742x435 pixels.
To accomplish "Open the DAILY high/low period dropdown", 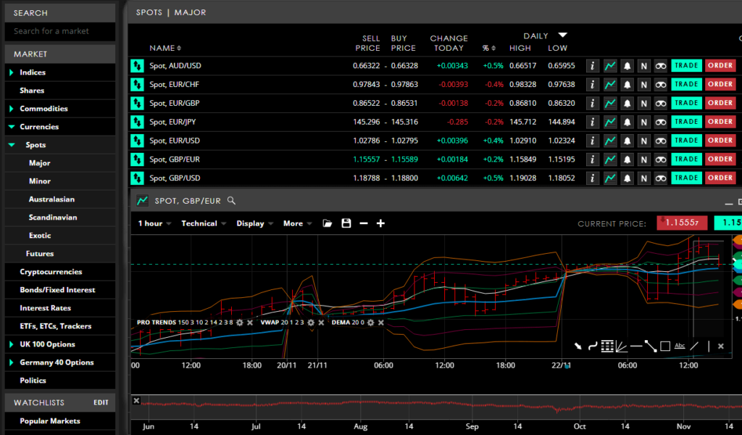I will (x=562, y=36).
